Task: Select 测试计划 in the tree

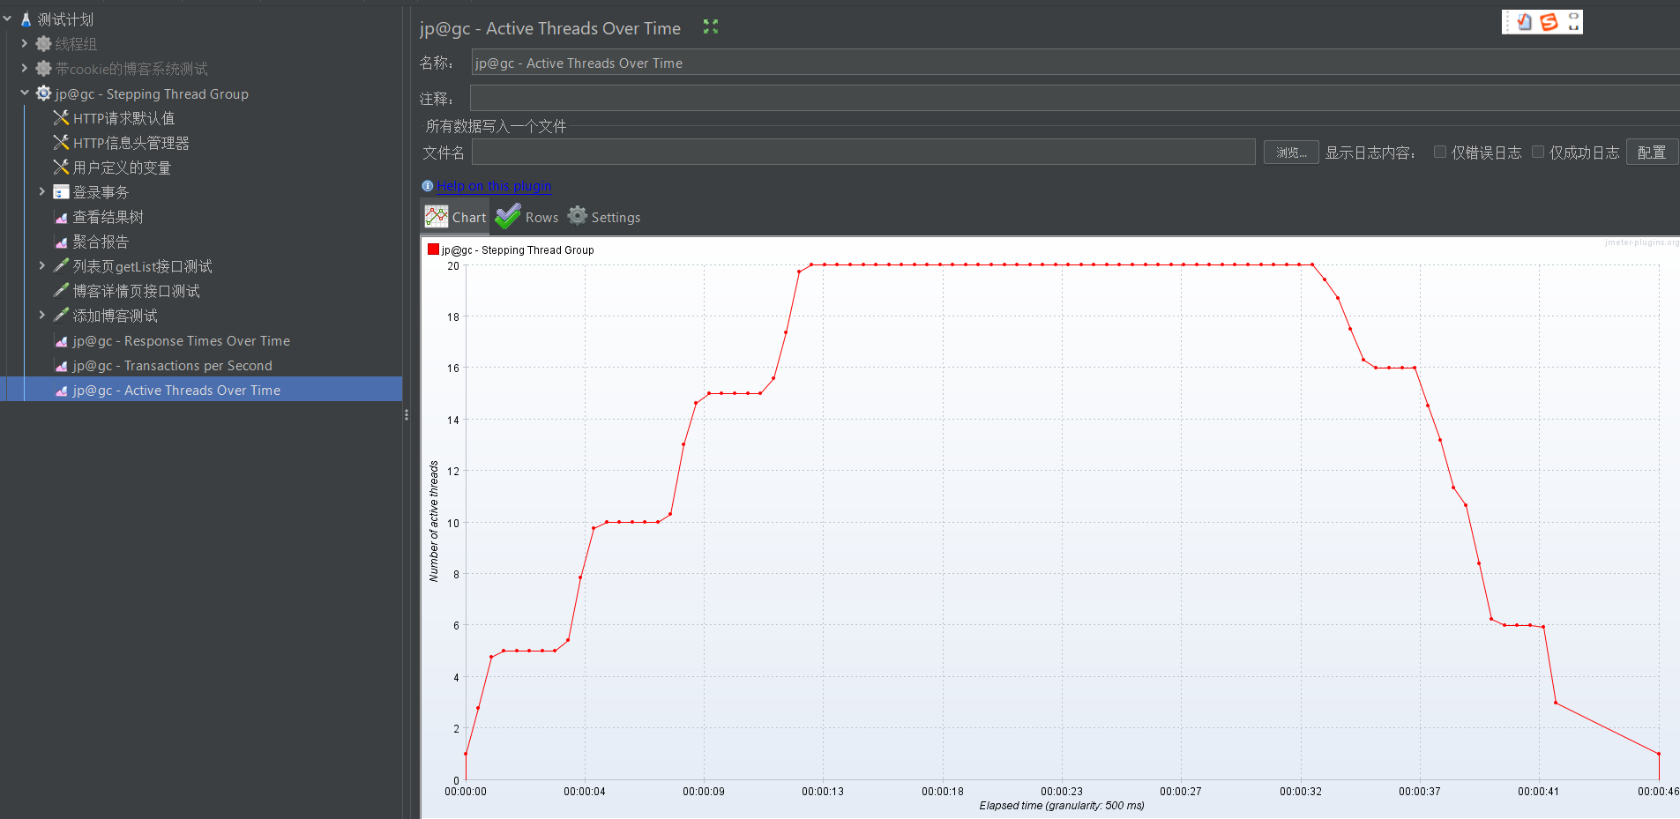Action: pos(65,19)
